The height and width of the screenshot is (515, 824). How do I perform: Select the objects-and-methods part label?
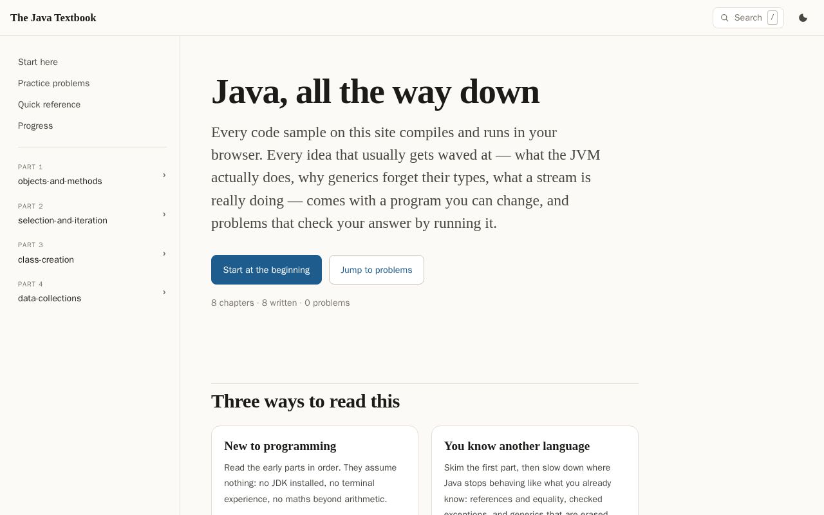click(x=60, y=182)
